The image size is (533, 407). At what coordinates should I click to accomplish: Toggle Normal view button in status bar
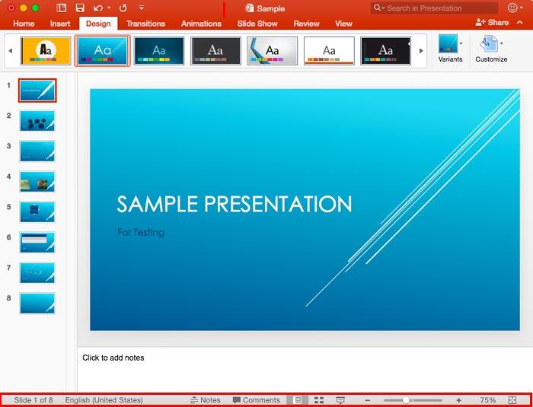[298, 400]
